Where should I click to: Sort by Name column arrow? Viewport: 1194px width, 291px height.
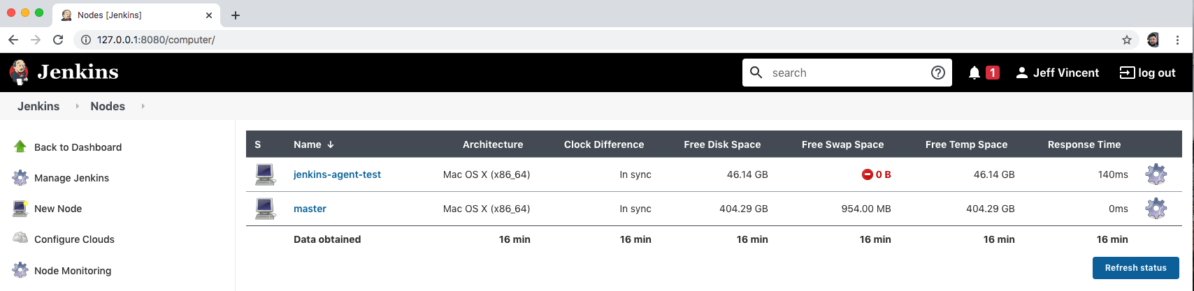[x=331, y=144]
